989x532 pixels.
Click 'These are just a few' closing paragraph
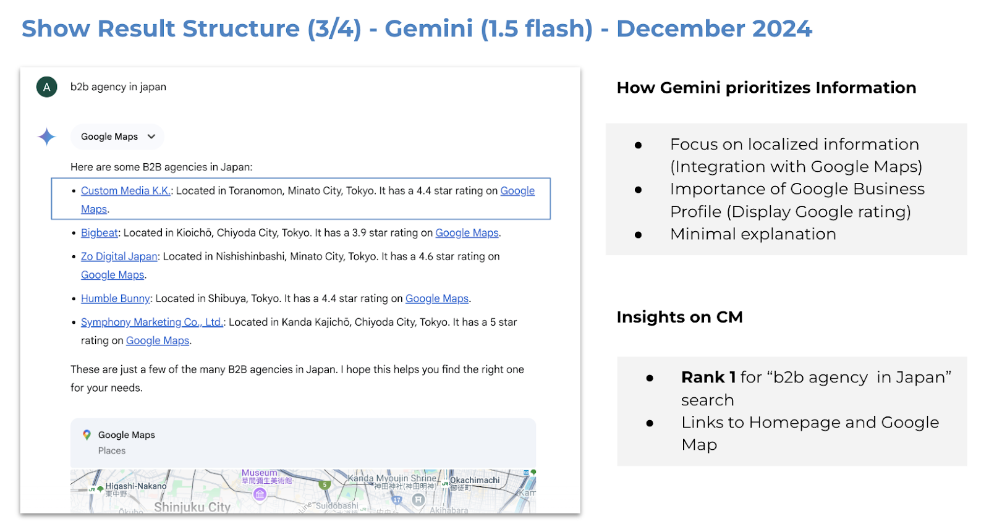297,379
